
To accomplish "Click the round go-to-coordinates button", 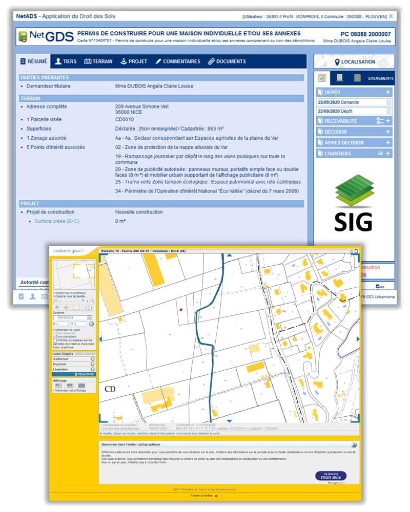I will (x=91, y=324).
